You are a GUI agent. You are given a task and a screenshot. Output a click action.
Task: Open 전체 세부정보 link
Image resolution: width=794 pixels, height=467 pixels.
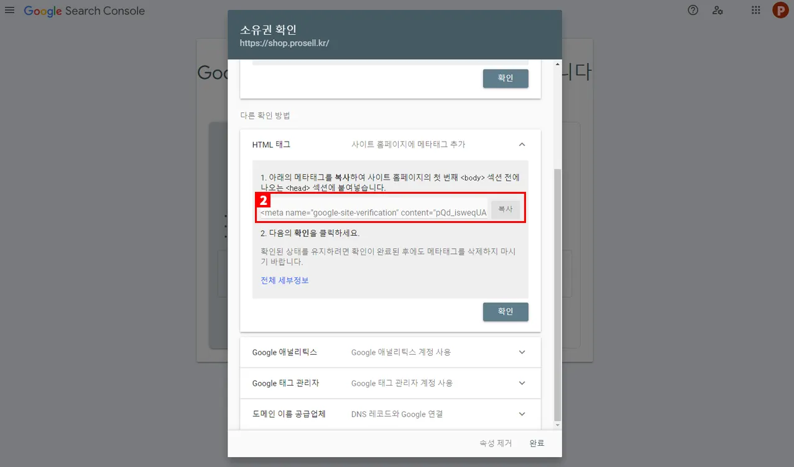[x=285, y=281]
